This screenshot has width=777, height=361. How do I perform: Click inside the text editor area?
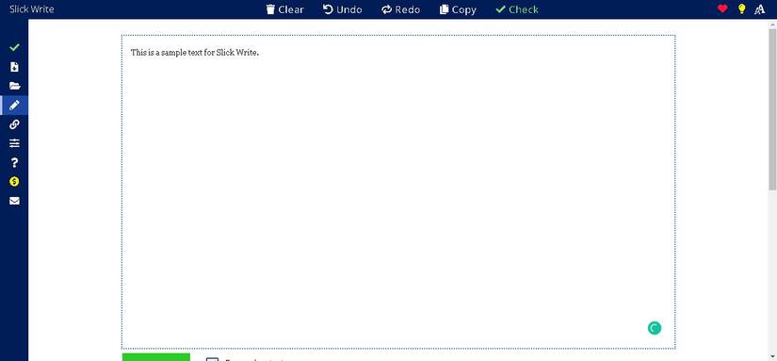398,192
